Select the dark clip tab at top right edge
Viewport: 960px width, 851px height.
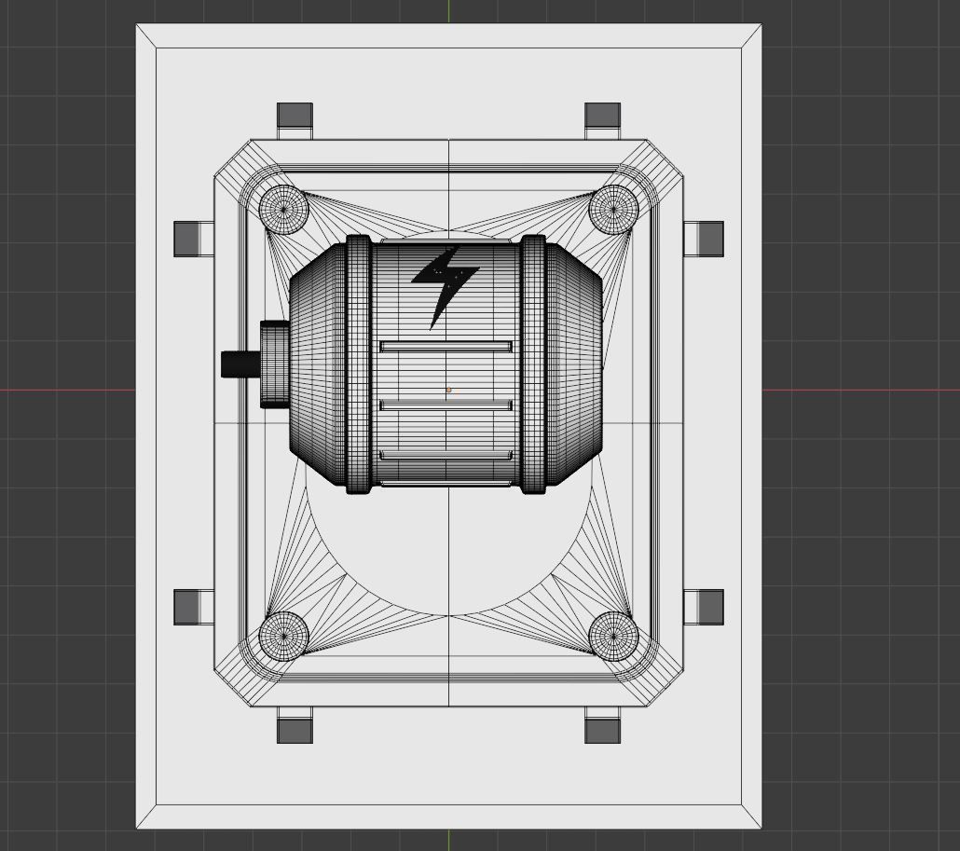(602, 115)
